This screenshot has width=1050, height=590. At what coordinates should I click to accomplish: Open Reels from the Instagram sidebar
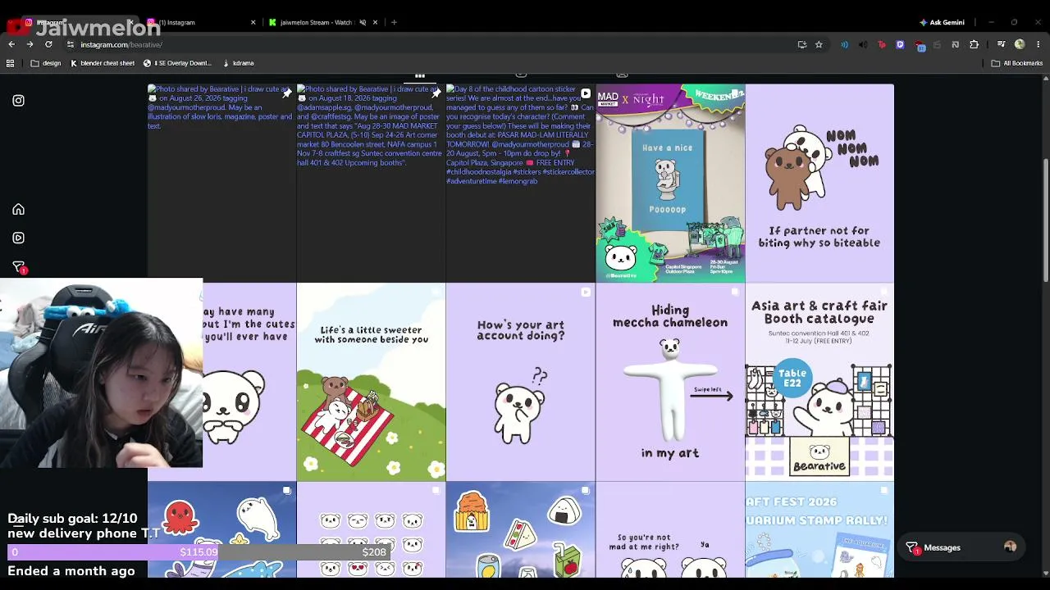pos(18,238)
